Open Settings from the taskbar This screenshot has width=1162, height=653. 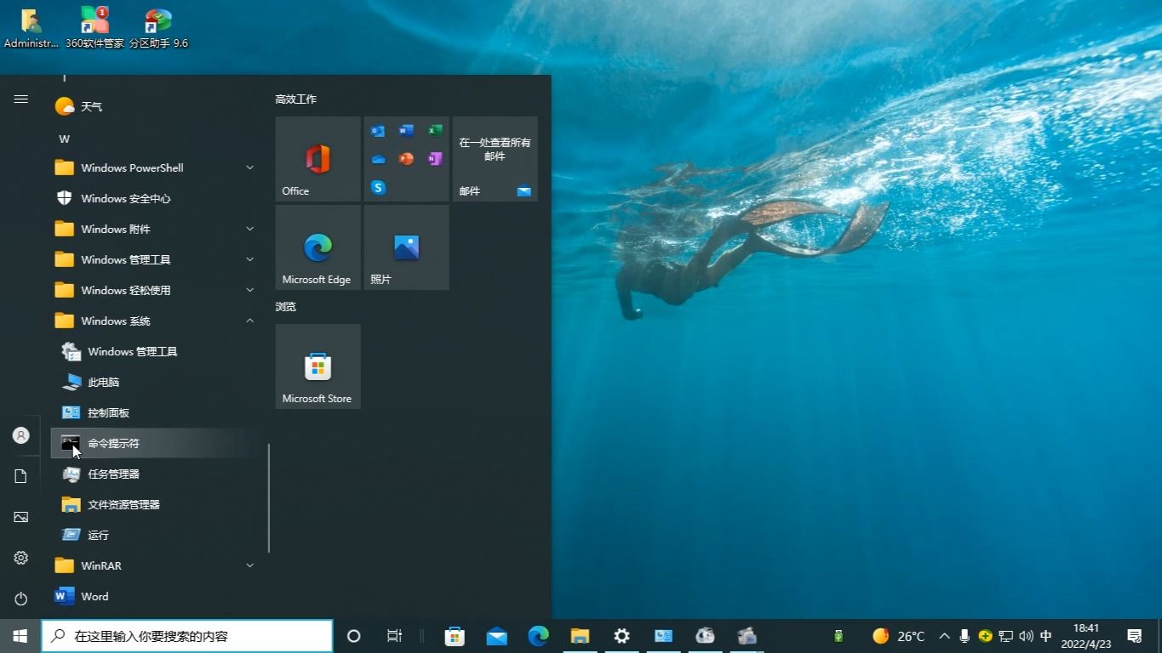621,636
